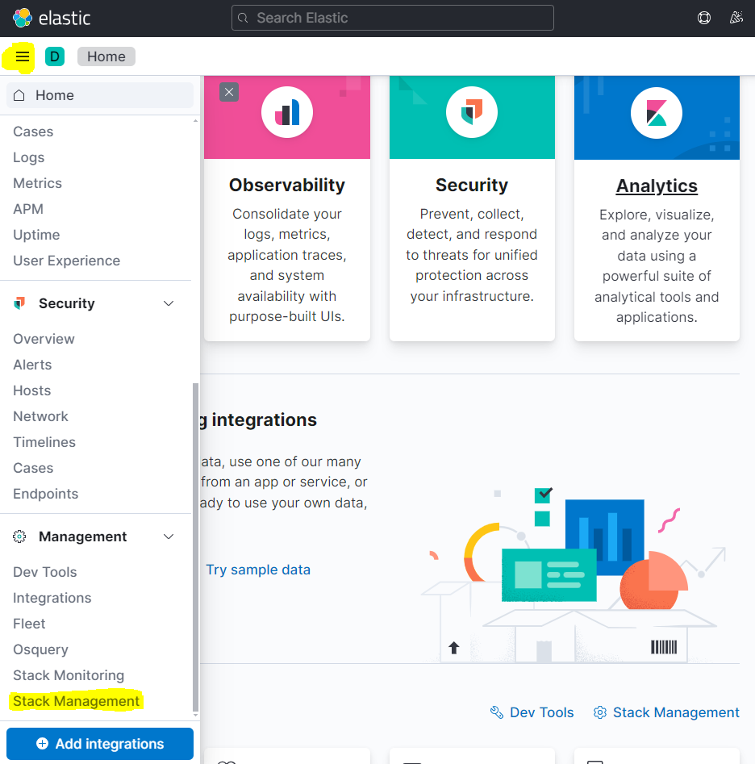Open Security Overview in the sidebar
The height and width of the screenshot is (764, 755).
point(44,339)
